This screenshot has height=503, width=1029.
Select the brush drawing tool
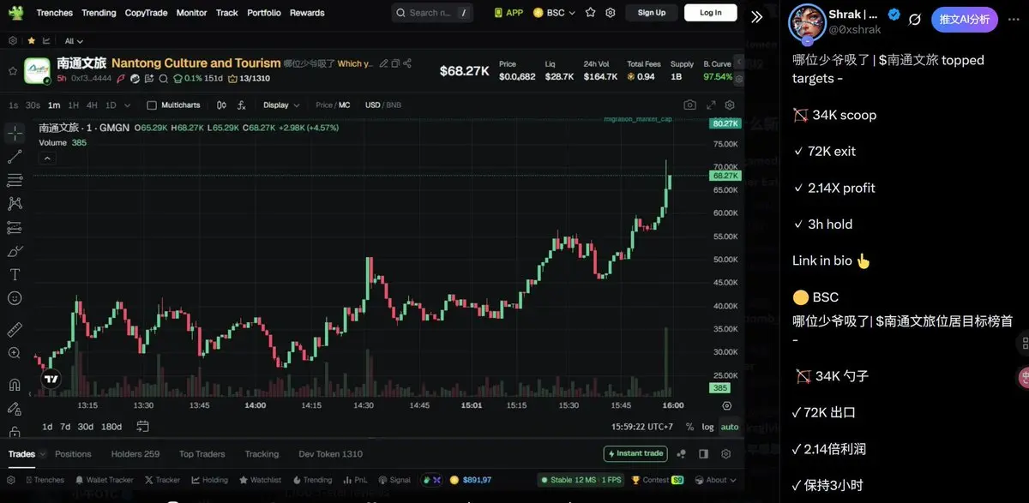(15, 251)
